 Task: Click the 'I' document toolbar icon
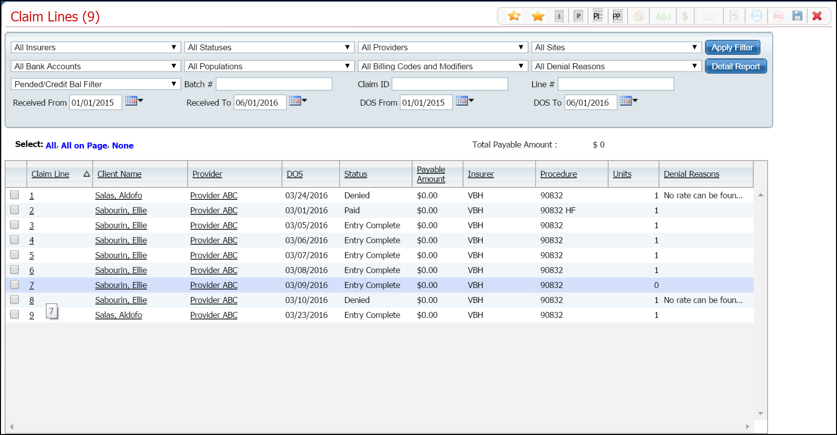559,16
